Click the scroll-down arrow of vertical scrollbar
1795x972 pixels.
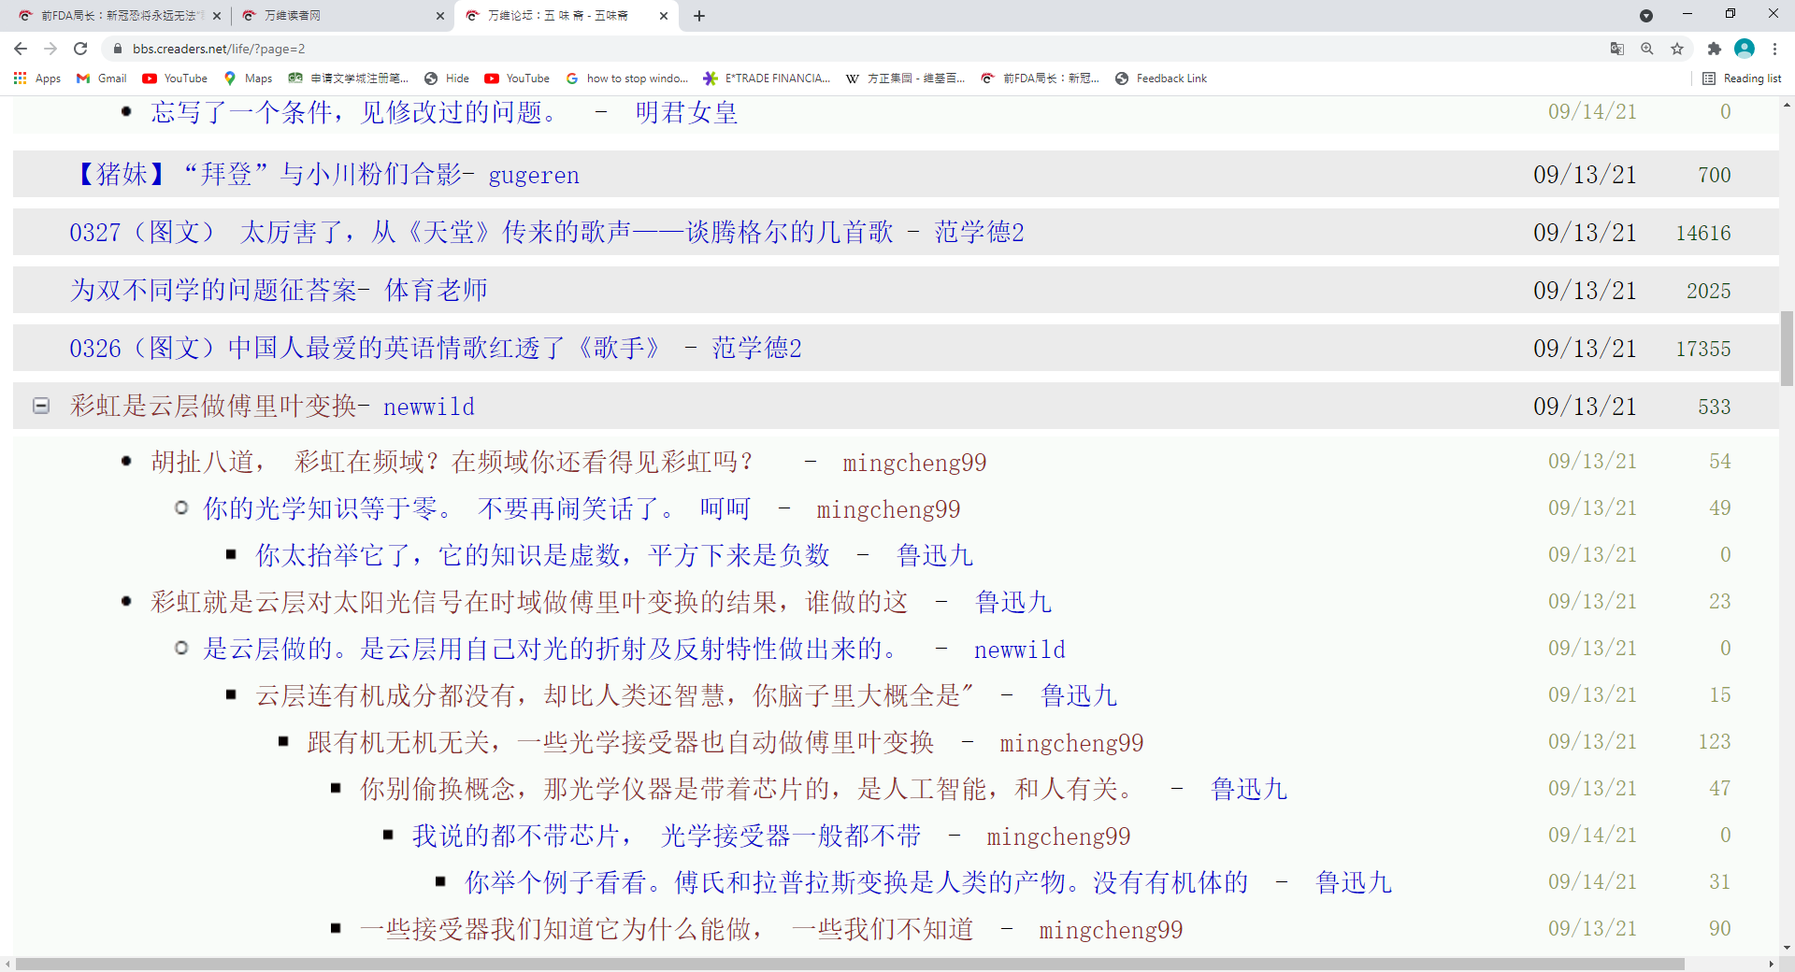click(x=1787, y=946)
